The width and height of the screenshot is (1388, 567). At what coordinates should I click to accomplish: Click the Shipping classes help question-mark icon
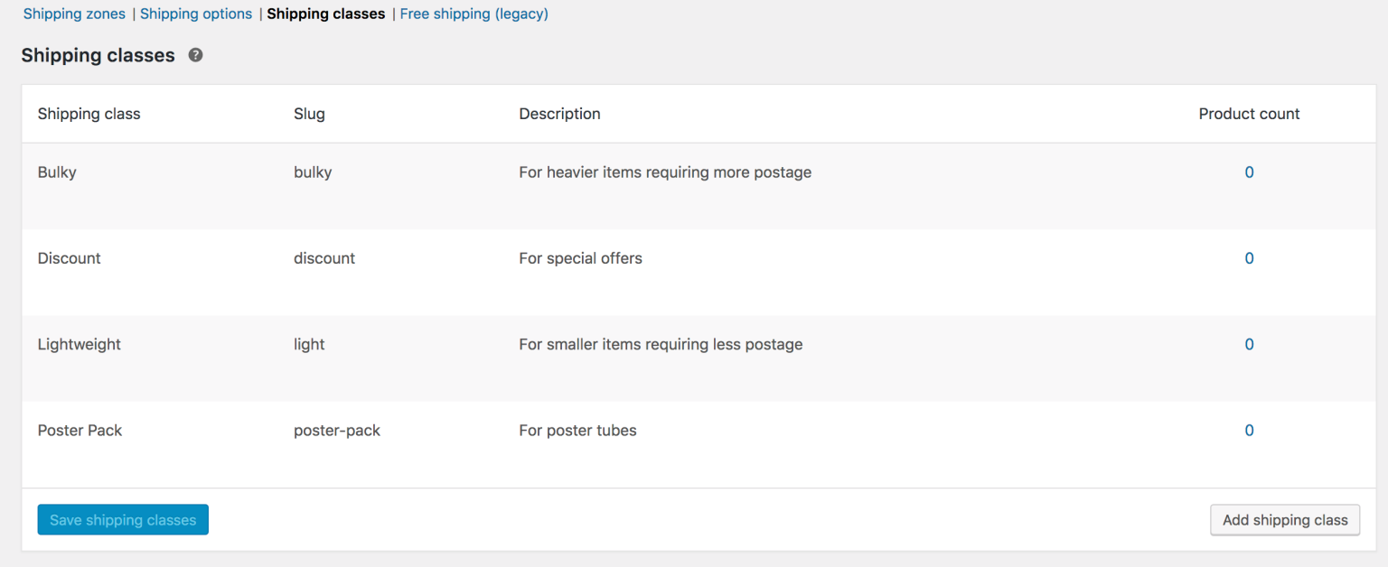click(x=195, y=55)
